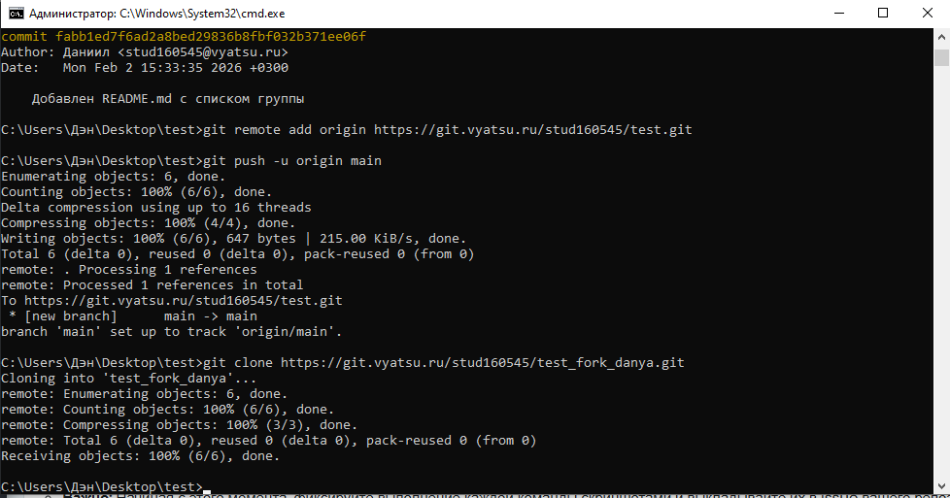Click the 'Writing objects' output line
The height and width of the screenshot is (498, 950).
coord(233,239)
